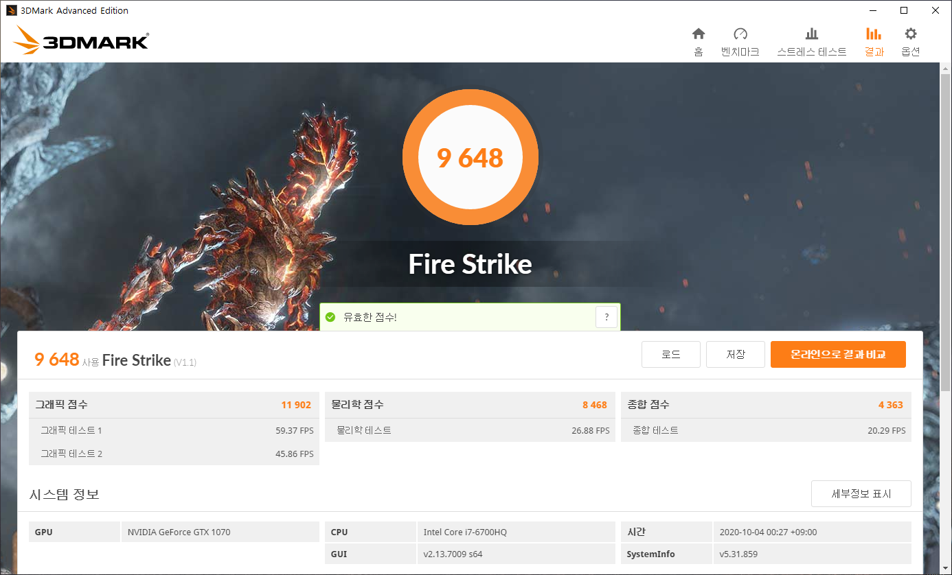Click the SystemInfo version v5.31.859
Viewport: 952px width, 575px height.
[x=738, y=554]
